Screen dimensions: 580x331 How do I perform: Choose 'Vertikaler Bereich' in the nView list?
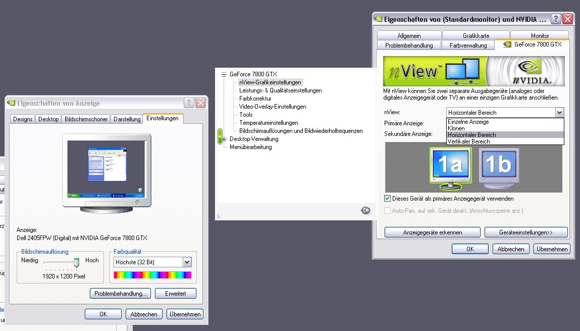click(505, 141)
